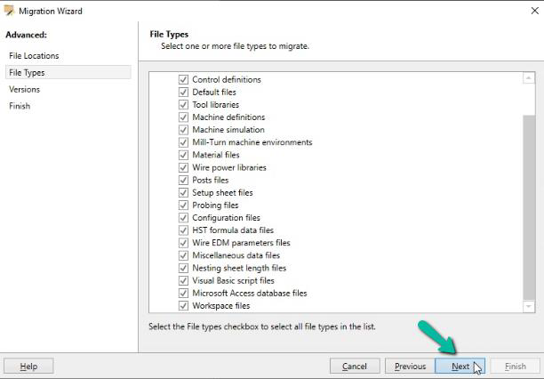Close the Migration Wizard window
The image size is (544, 379).
coord(534,11)
